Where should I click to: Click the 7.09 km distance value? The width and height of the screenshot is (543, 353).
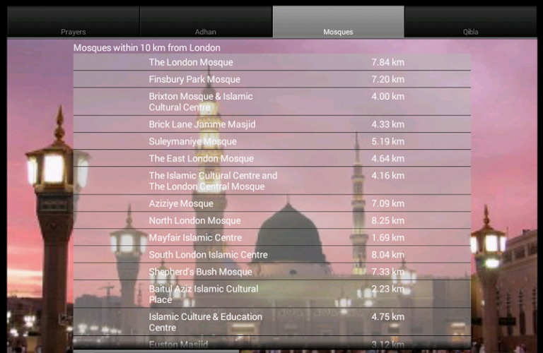pyautogui.click(x=388, y=203)
